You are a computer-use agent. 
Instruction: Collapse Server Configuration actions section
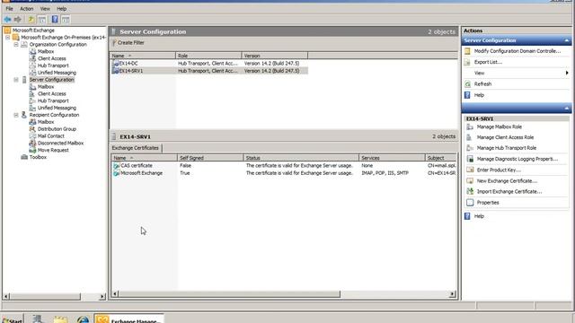tap(567, 40)
